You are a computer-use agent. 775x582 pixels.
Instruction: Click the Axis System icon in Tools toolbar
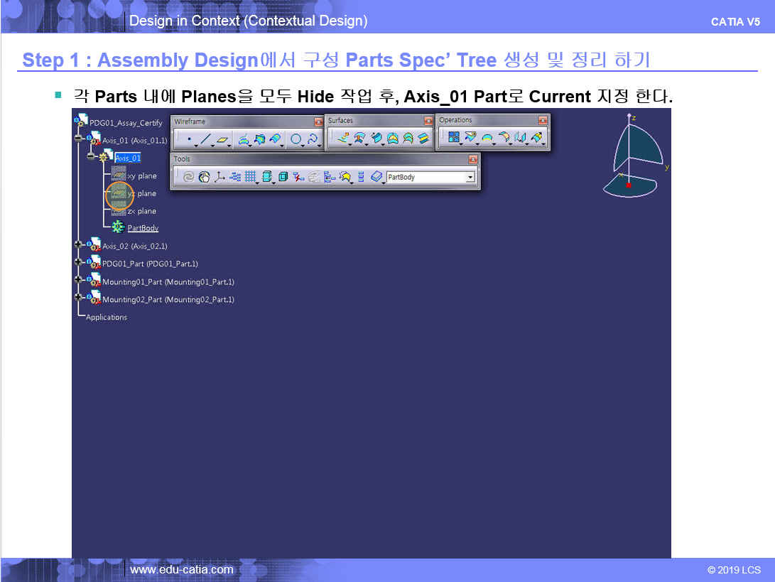click(220, 177)
